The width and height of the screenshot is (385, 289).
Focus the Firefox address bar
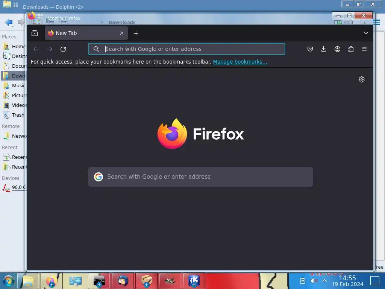click(x=186, y=49)
